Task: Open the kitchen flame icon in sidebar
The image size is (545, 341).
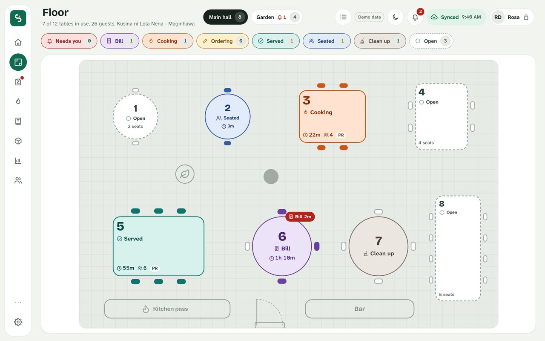Action: [x=18, y=101]
